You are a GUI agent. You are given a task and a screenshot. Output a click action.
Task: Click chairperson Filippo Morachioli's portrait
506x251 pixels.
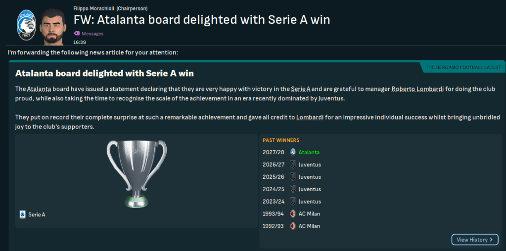click(x=53, y=25)
